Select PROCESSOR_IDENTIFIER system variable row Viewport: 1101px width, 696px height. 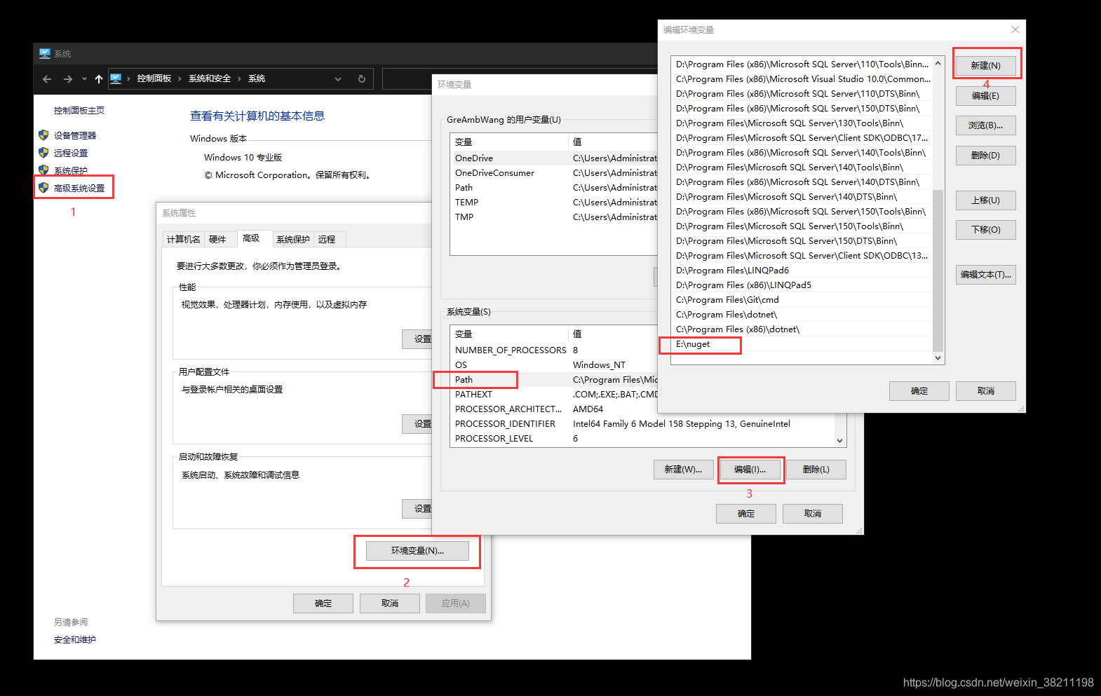pyautogui.click(x=642, y=424)
